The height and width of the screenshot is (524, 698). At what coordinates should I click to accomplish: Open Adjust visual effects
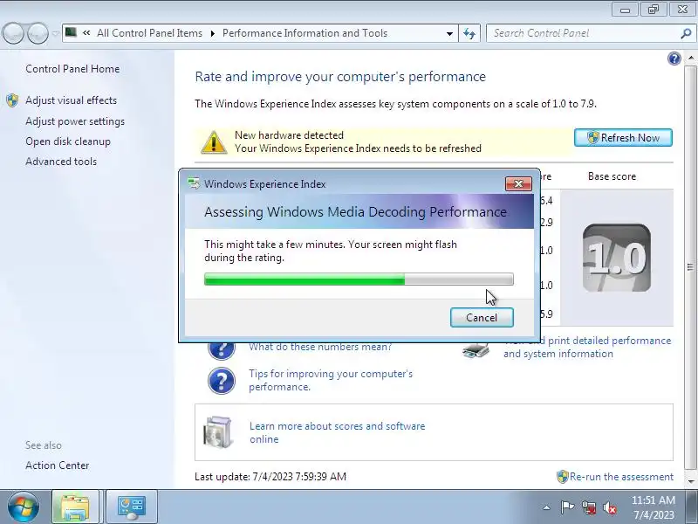coord(72,100)
